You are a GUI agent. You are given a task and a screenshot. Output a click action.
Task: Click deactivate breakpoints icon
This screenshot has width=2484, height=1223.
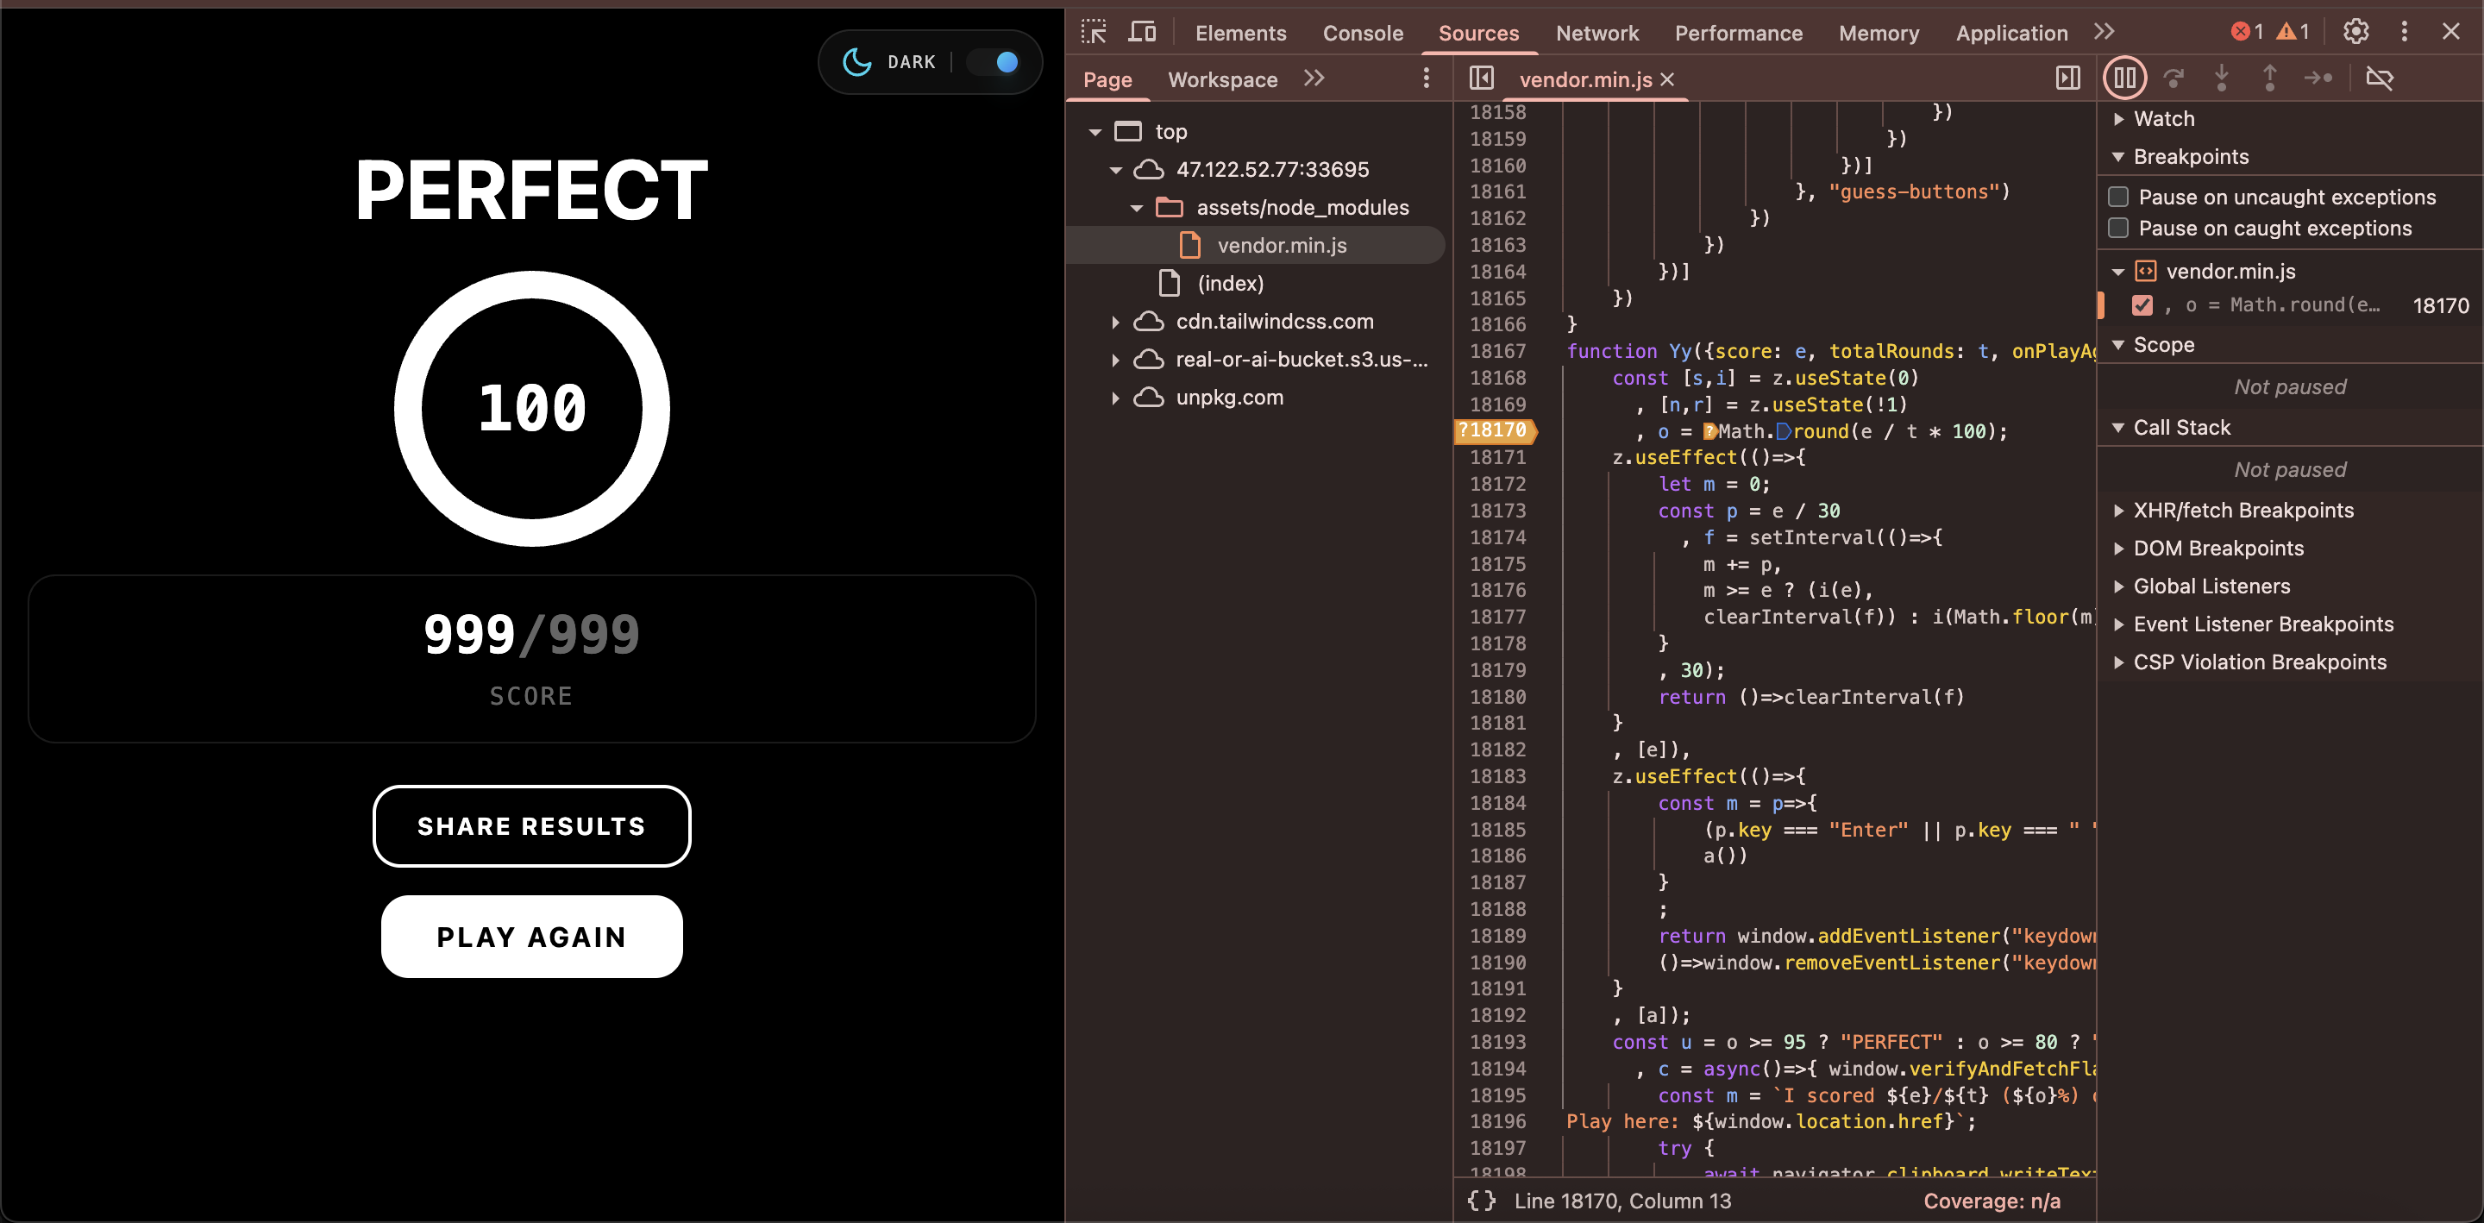pos(2380,78)
